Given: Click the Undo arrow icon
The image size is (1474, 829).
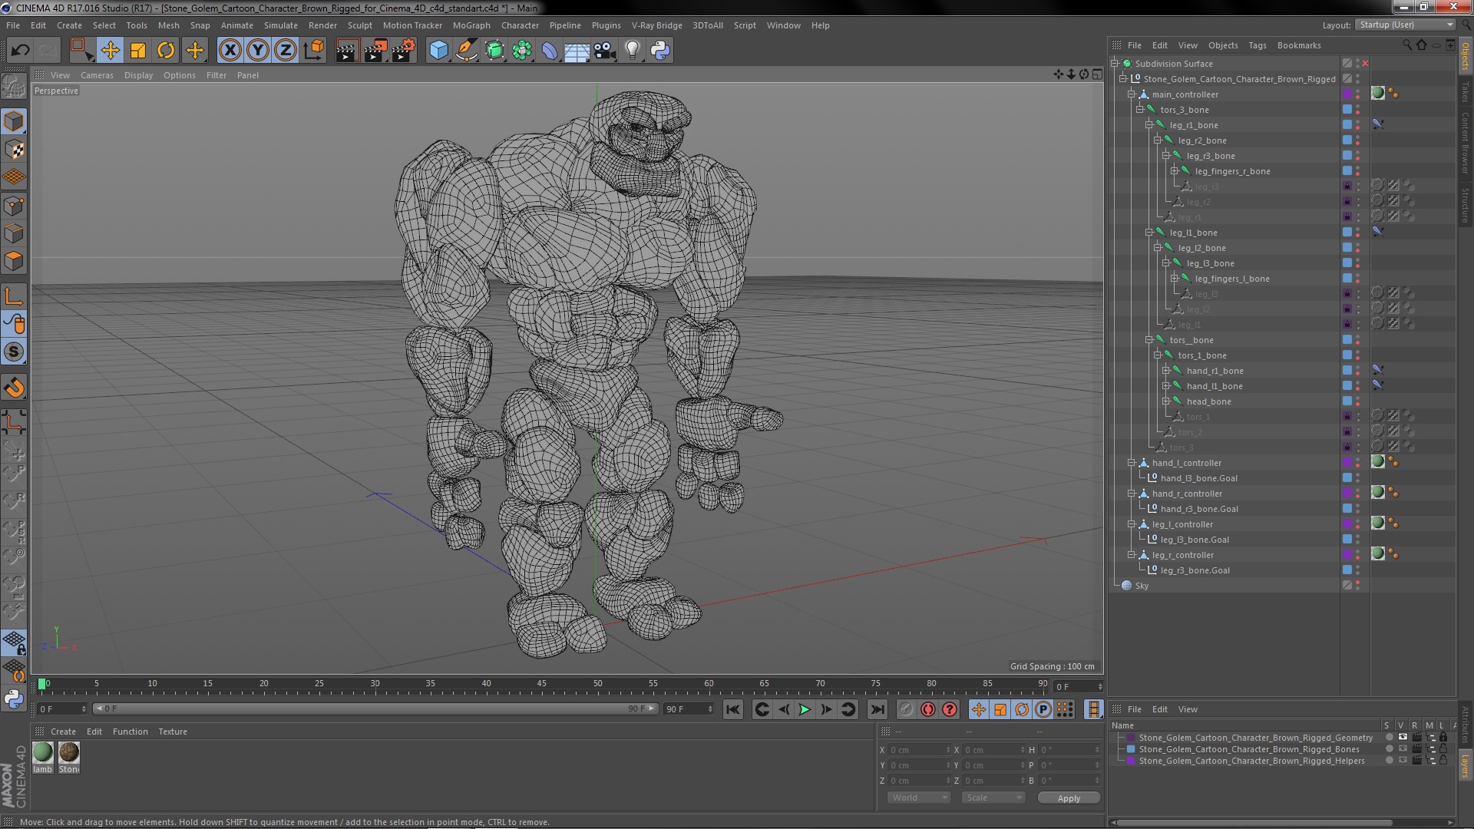Looking at the screenshot, I should (x=20, y=51).
